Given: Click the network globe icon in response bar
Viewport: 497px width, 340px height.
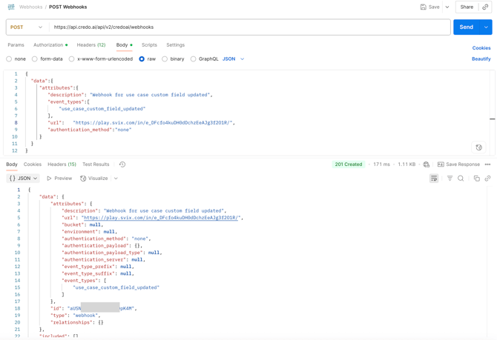Looking at the screenshot, I should click(427, 164).
